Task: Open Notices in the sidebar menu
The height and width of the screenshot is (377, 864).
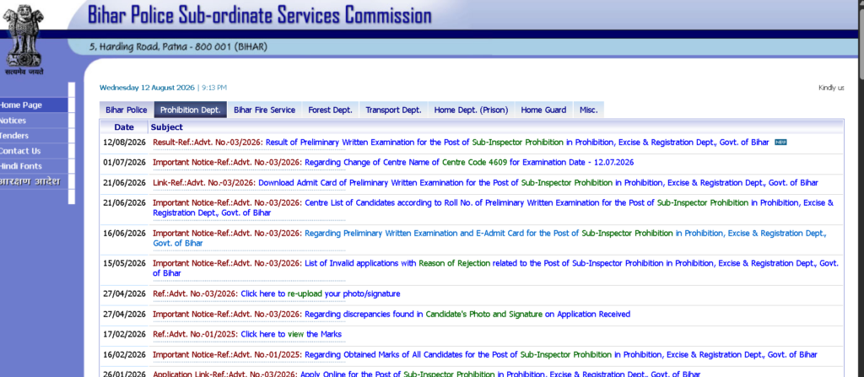Action: point(34,120)
